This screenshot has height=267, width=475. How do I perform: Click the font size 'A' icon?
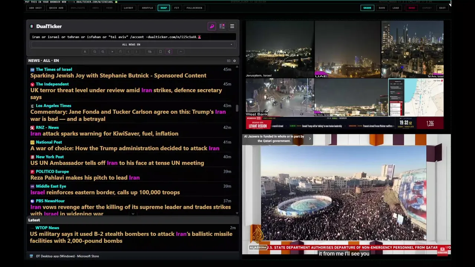click(x=85, y=52)
